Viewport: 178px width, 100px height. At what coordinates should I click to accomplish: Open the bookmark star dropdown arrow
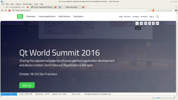pos(150,10)
